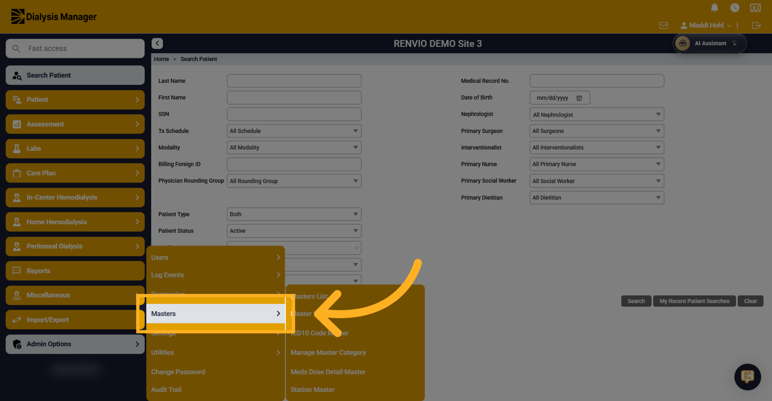Click the Search button
772x401 pixels.
[636, 301]
